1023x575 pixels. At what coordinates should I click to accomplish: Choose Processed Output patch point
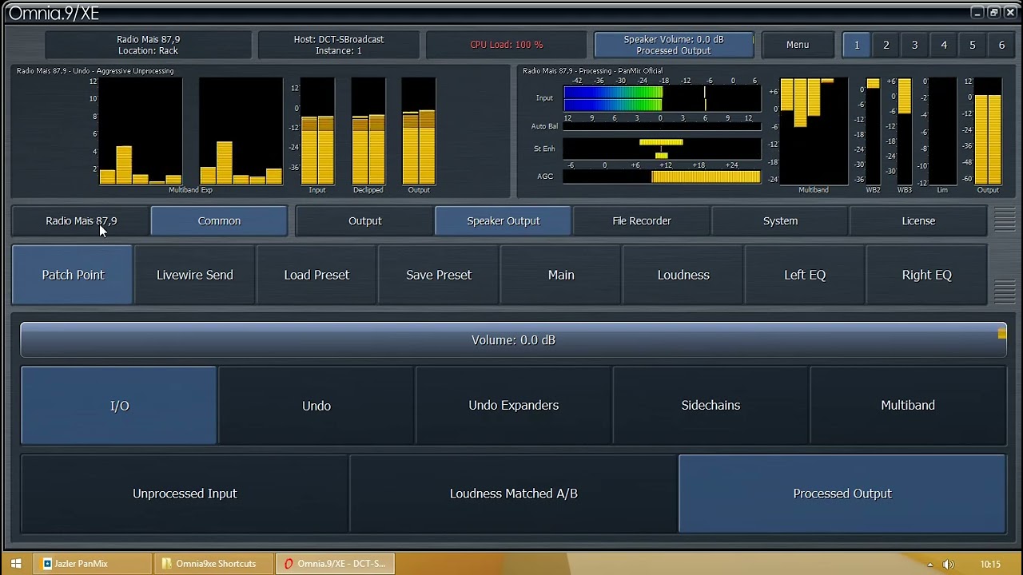842,494
